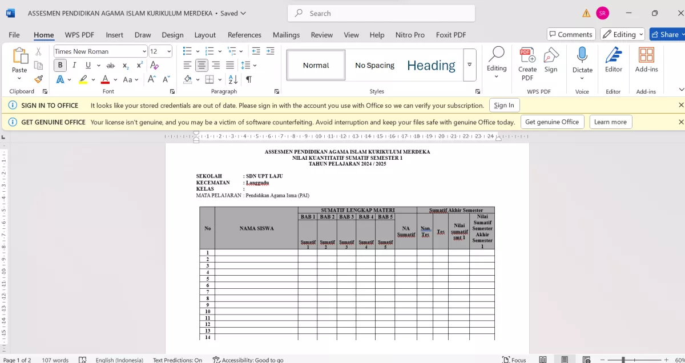Justify the paragraph text

click(230, 66)
